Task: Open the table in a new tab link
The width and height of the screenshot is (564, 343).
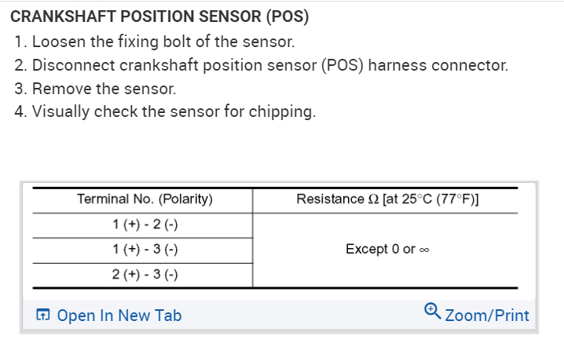Action: pyautogui.click(x=119, y=316)
